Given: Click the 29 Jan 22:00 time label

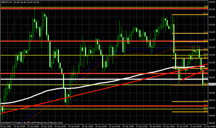Looking at the screenshot, I should [142, 127].
